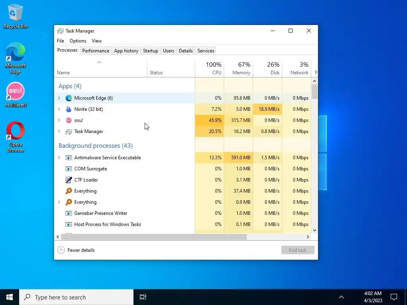Click the Type here to search box
This screenshot has width=407, height=305.
pos(76,297)
